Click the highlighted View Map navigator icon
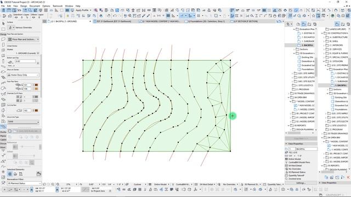This screenshot has height=197, width=351. point(303,24)
